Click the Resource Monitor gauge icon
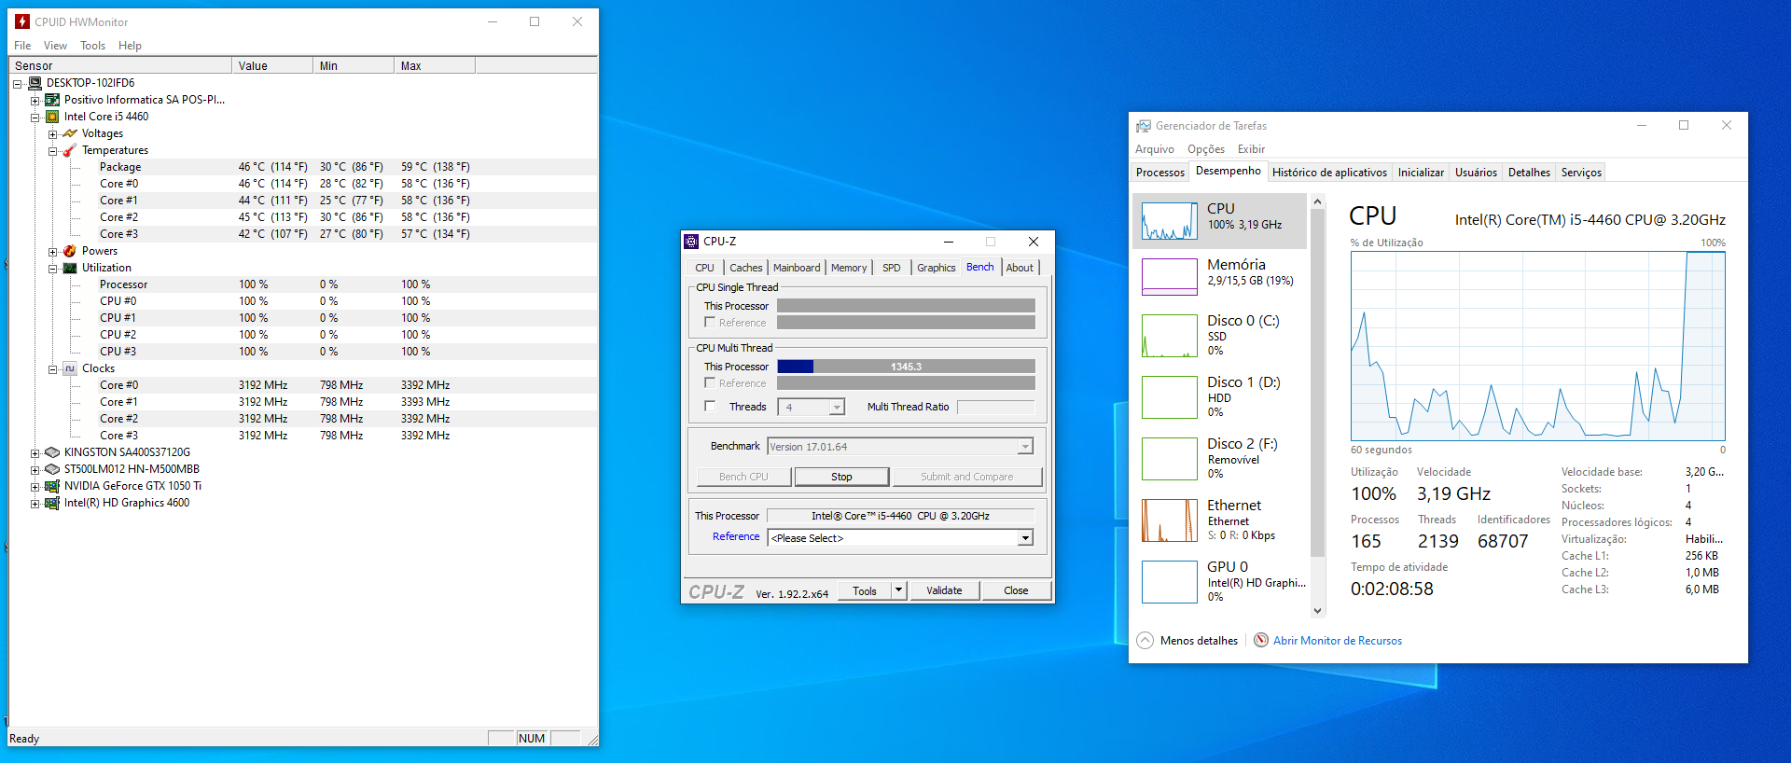The height and width of the screenshot is (763, 1791). (x=1261, y=640)
